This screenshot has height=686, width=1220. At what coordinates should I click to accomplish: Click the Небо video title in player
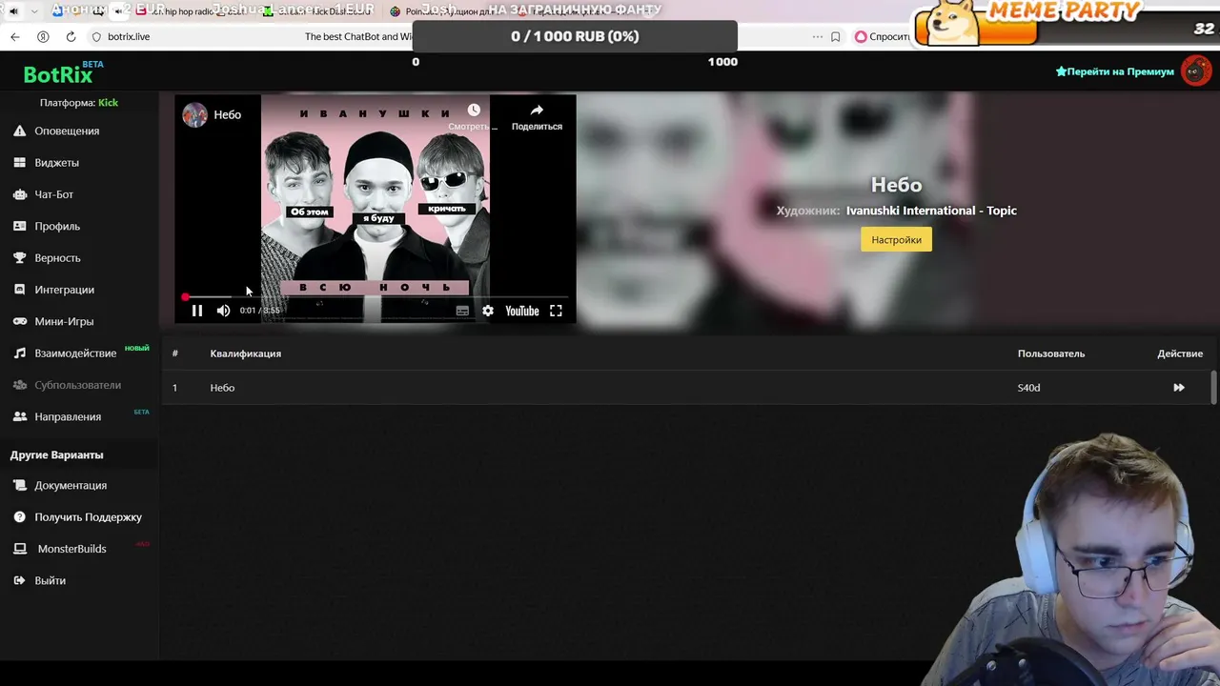(x=227, y=114)
